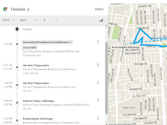Expand the day 6 dropdown
This screenshot has width=167, height=125.
click(50, 20)
